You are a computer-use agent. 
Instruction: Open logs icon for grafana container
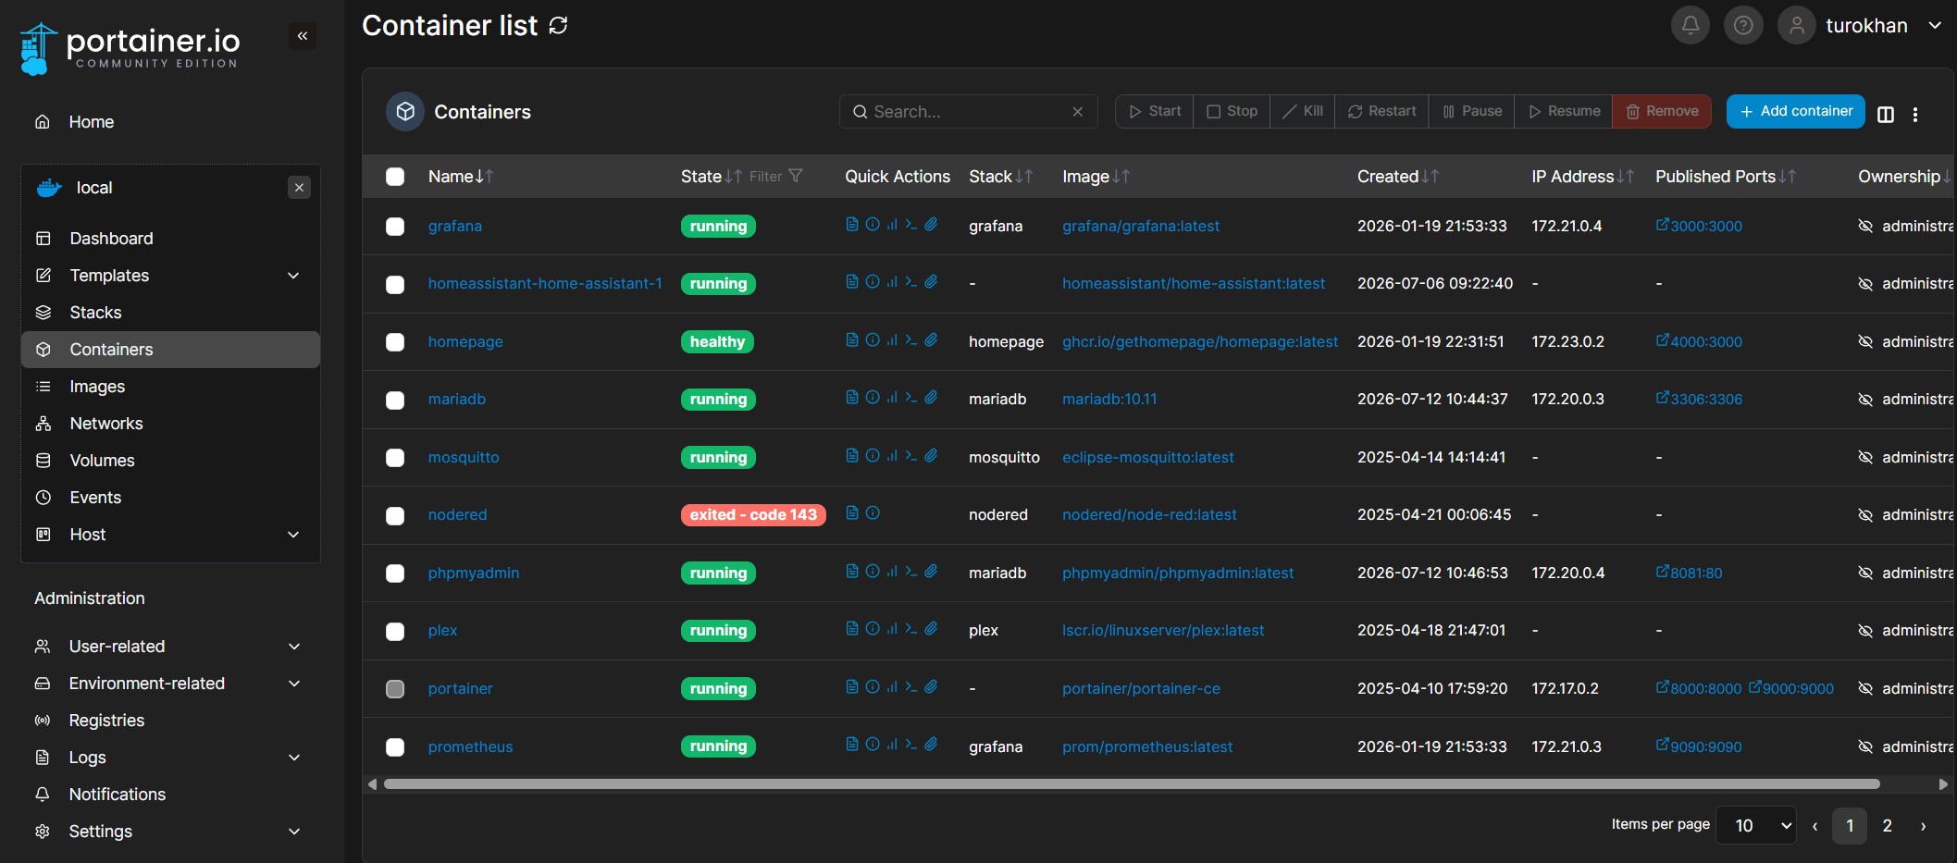(852, 224)
